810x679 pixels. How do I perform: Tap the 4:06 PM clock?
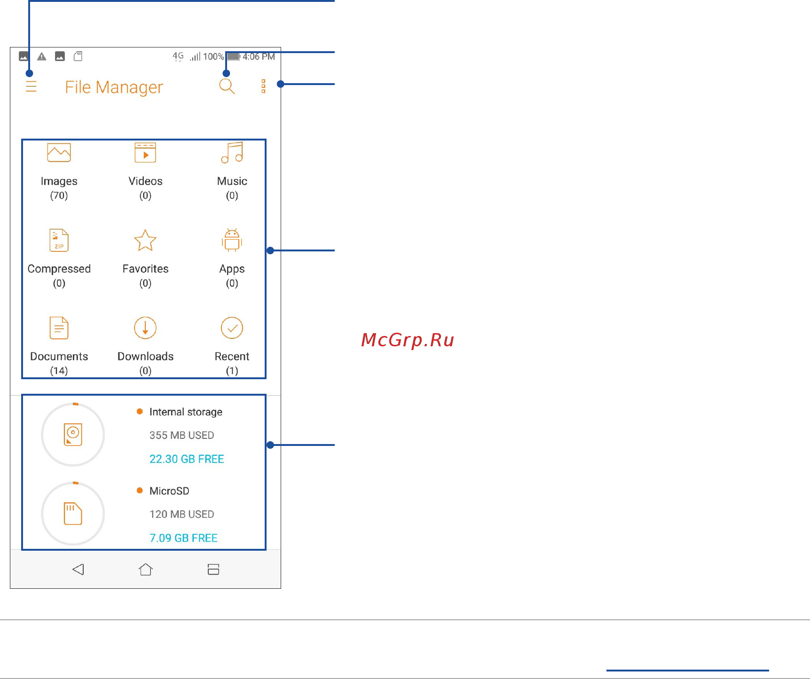click(259, 57)
